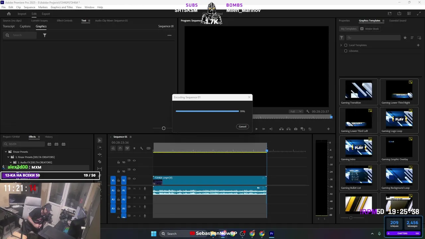Switch to Import workspace
Image resolution: width=425 pixels, height=239 pixels.
[22, 14]
